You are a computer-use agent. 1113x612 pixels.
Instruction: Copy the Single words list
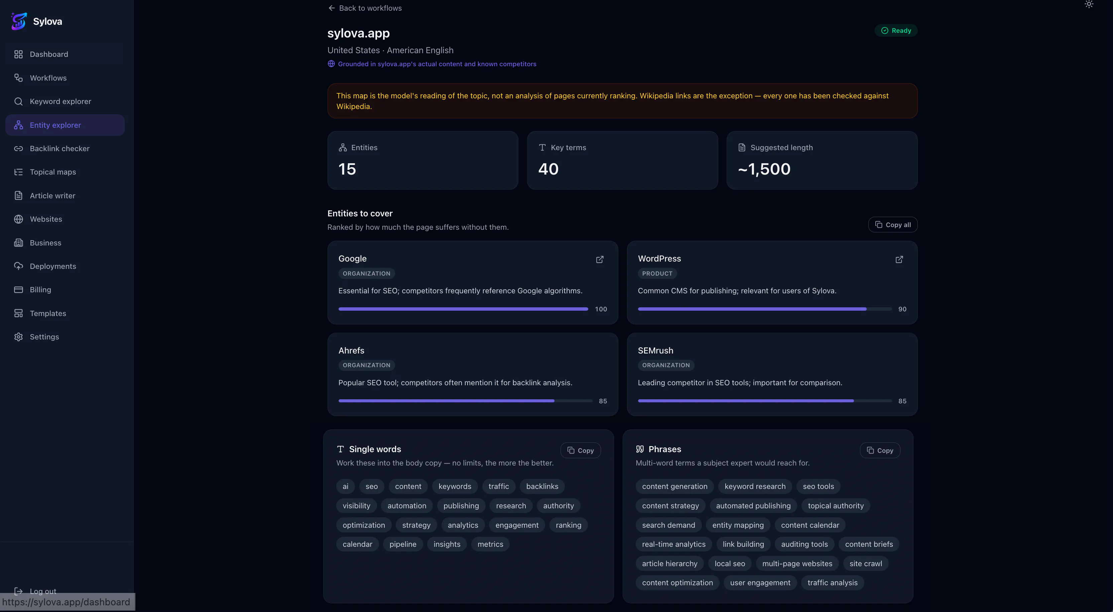[x=580, y=450]
